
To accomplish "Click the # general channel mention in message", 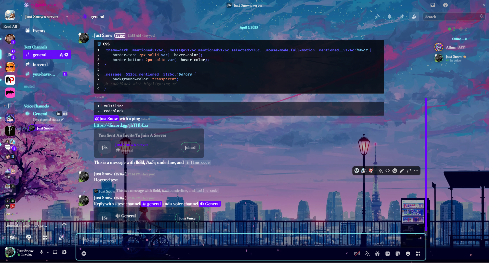I will click(x=152, y=204).
